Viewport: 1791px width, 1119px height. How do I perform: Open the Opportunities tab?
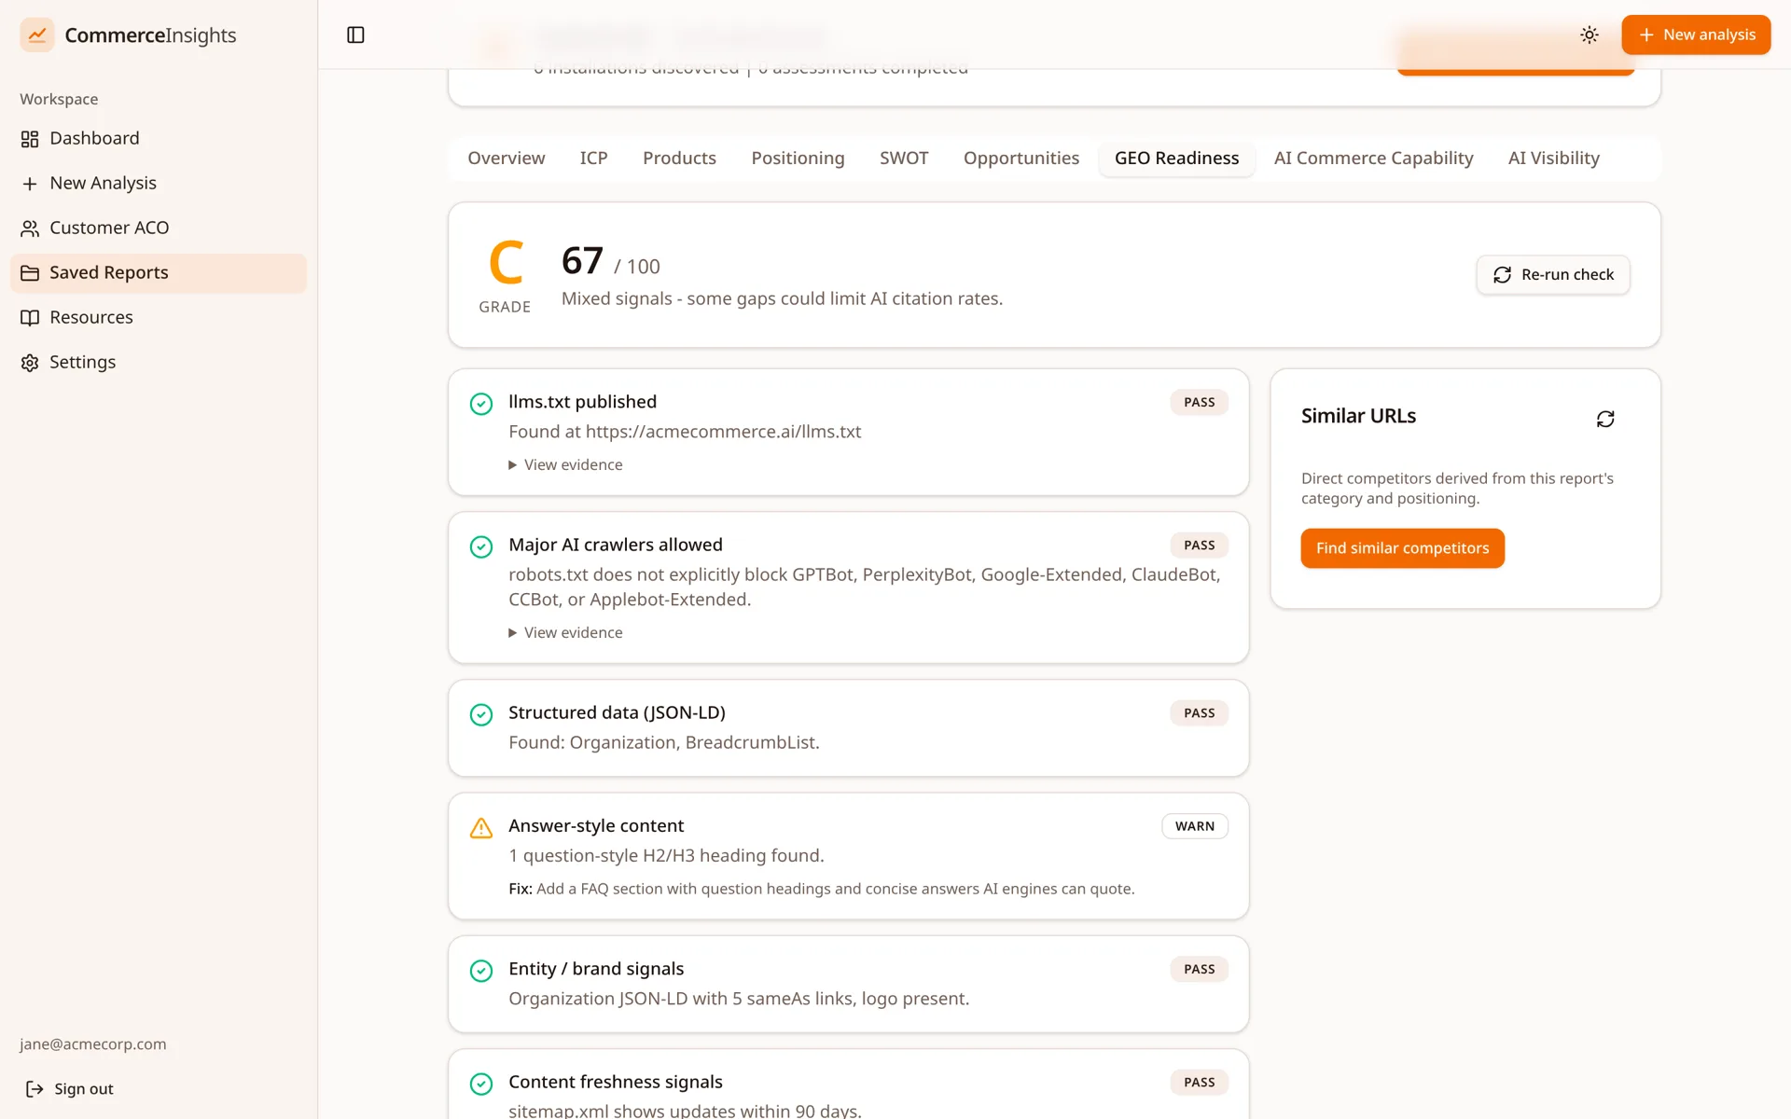coord(1021,159)
